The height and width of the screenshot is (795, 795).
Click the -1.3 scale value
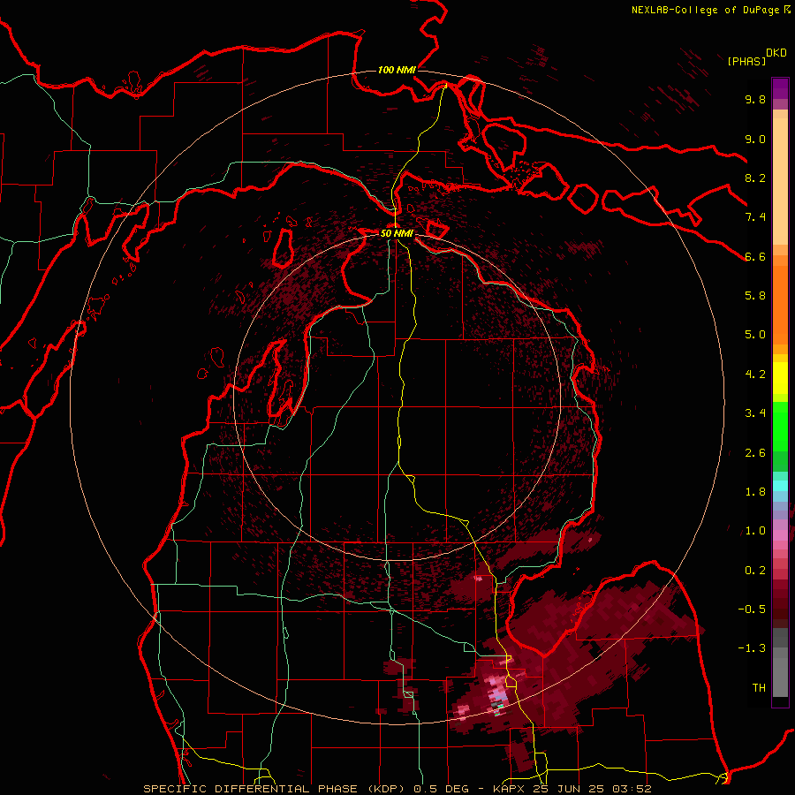(752, 648)
